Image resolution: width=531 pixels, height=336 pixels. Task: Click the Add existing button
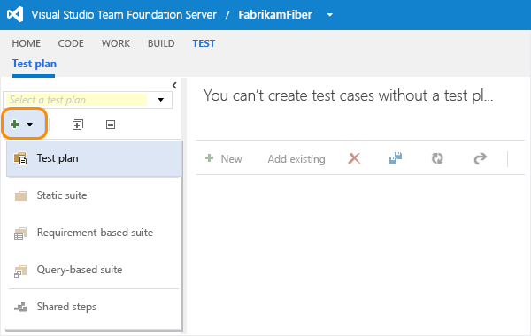296,159
